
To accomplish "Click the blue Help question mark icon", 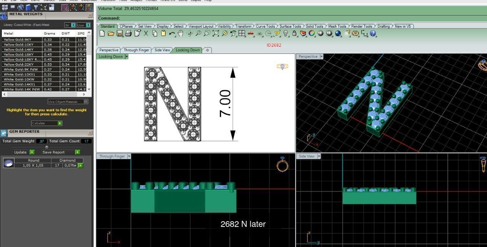I will 373,33.
